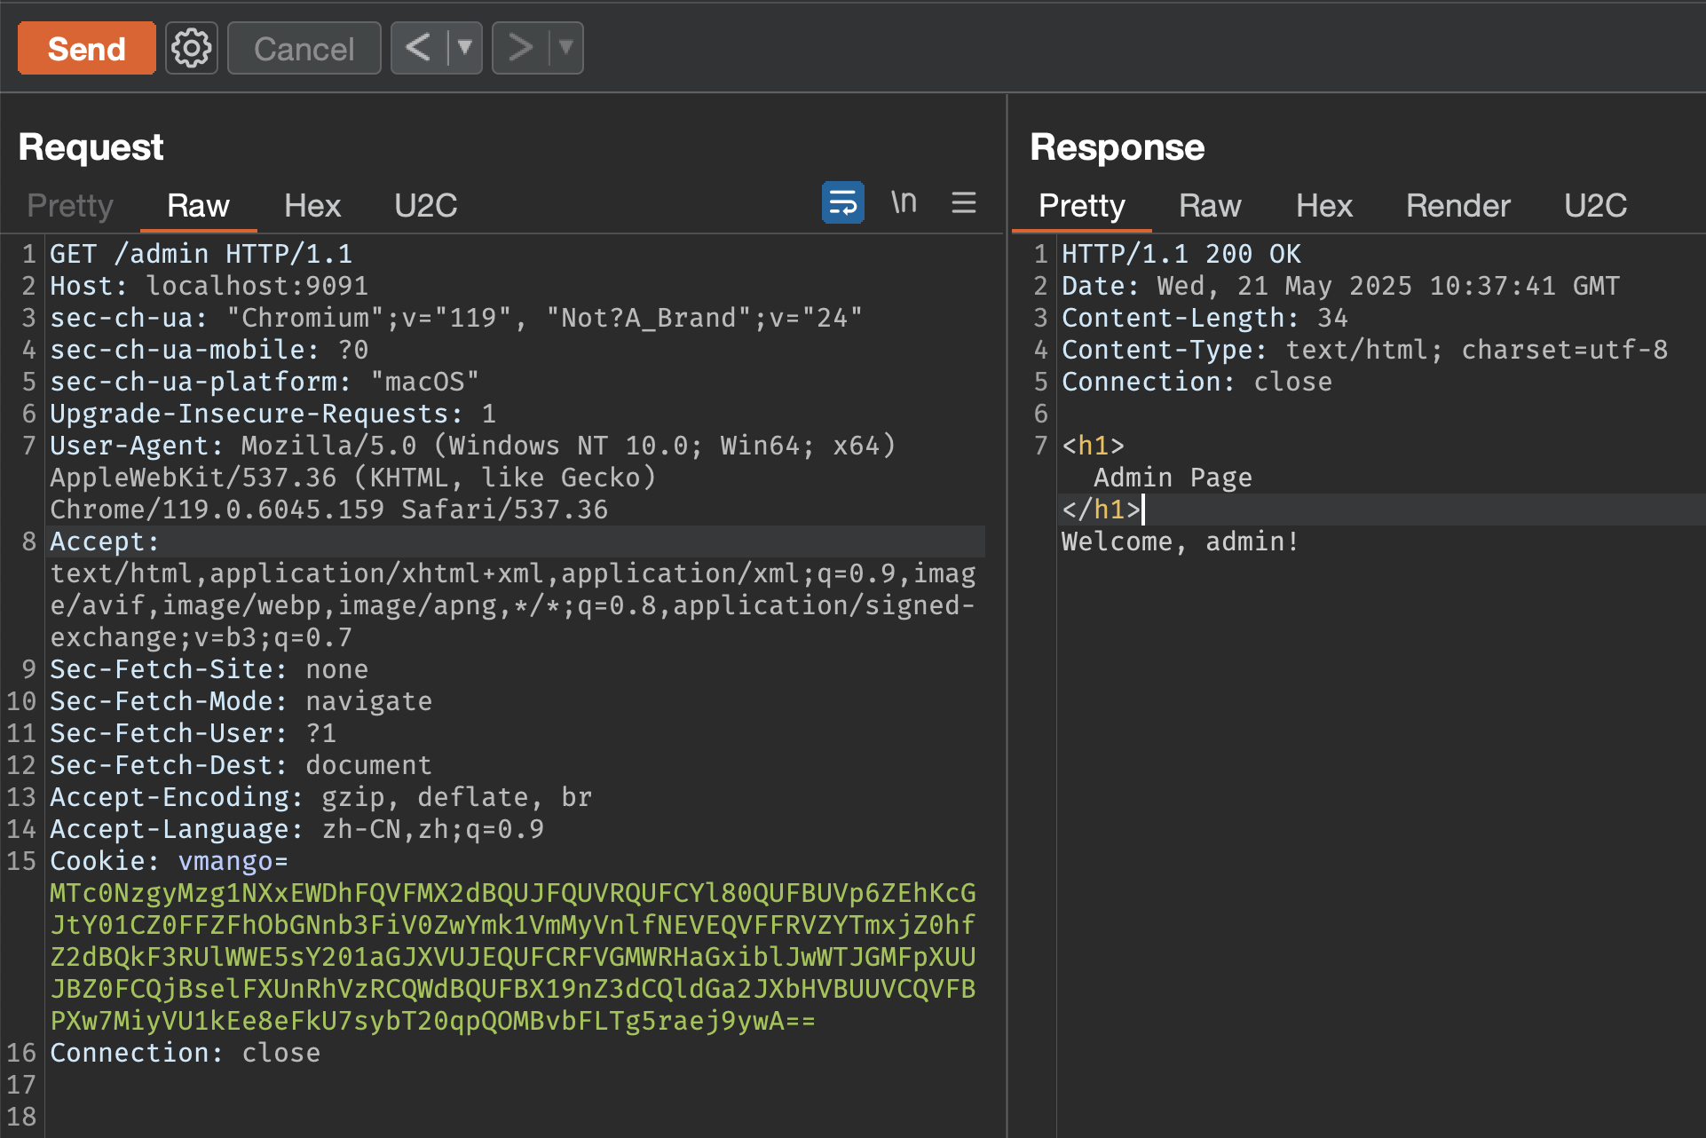Click 'Content-Length: 34' response header
This screenshot has height=1138, width=1706.
1205,318
